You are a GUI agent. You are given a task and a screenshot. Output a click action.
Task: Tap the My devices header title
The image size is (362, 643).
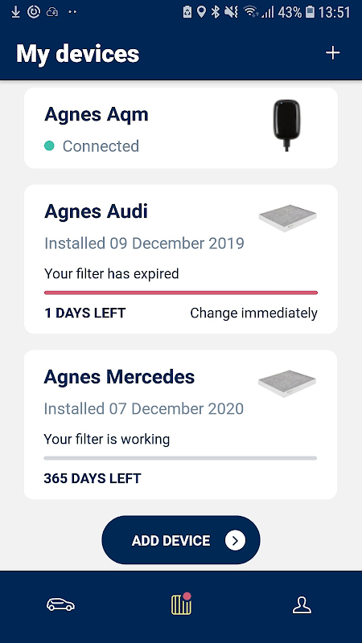pos(77,54)
